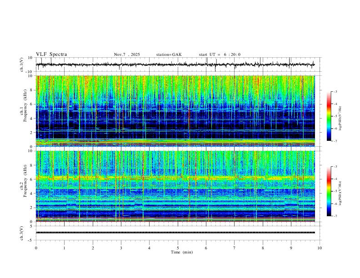
Task: Click the "10" tick on the time axis
Action: pyautogui.click(x=320, y=248)
